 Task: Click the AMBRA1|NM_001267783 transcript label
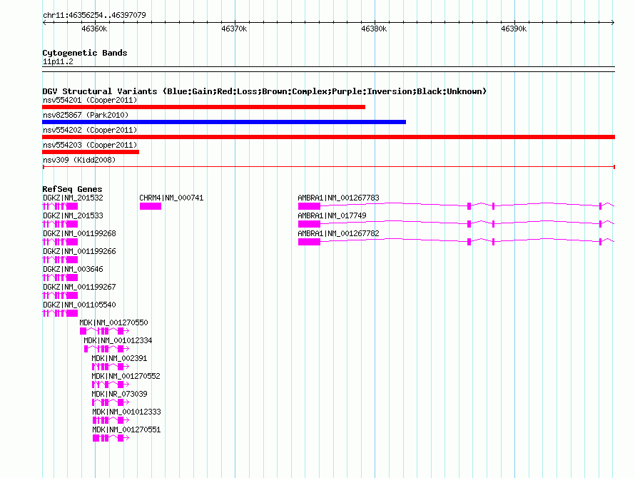coord(339,198)
